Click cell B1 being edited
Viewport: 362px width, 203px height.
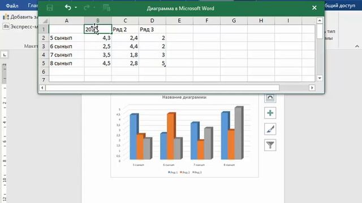98,29
